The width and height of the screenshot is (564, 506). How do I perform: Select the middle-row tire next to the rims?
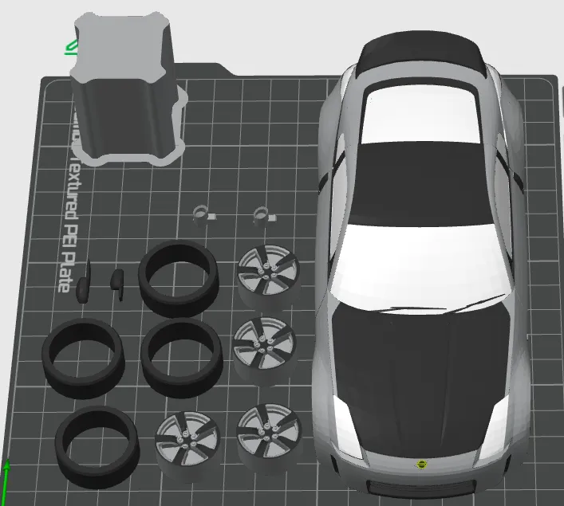[182, 358]
